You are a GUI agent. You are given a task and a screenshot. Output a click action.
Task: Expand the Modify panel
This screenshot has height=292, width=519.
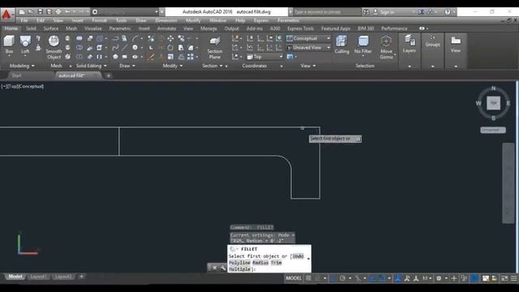click(x=173, y=66)
